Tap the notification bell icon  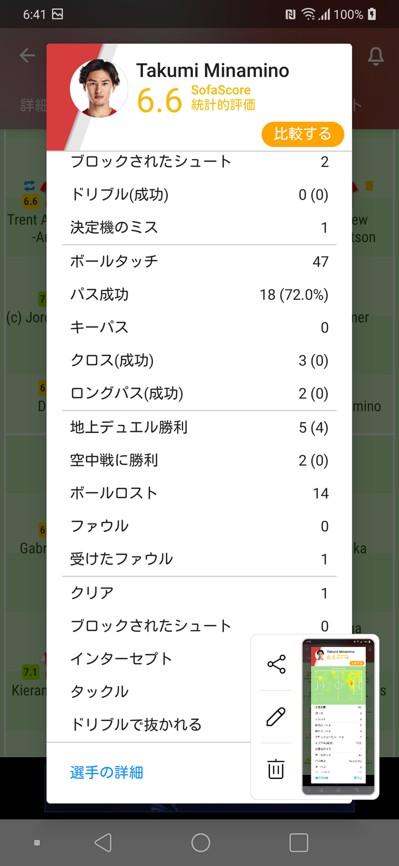375,55
